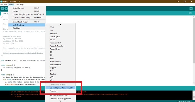Include the SpacebrewYun library

tap(60, 65)
